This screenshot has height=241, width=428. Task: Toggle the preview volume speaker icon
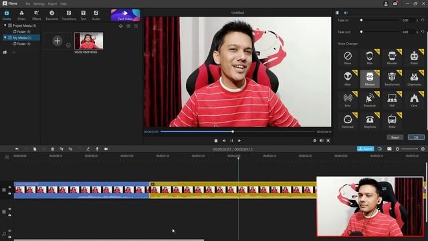coord(322,141)
